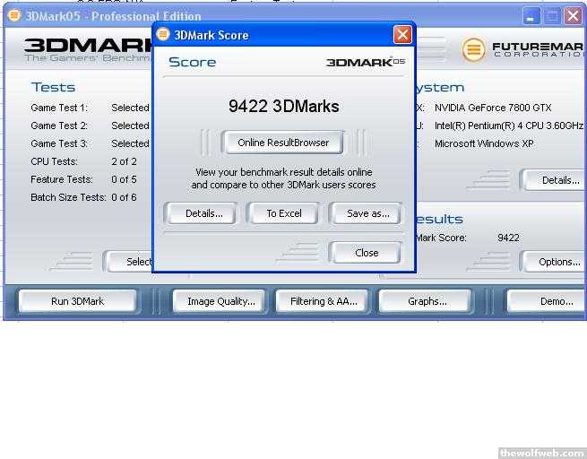Click the Online ResultBrowser button
The width and height of the screenshot is (587, 459).
coord(283,143)
